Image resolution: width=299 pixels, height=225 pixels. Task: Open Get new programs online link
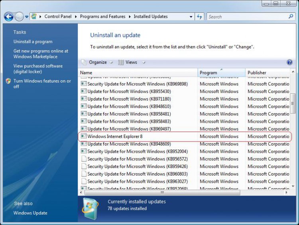click(41, 54)
